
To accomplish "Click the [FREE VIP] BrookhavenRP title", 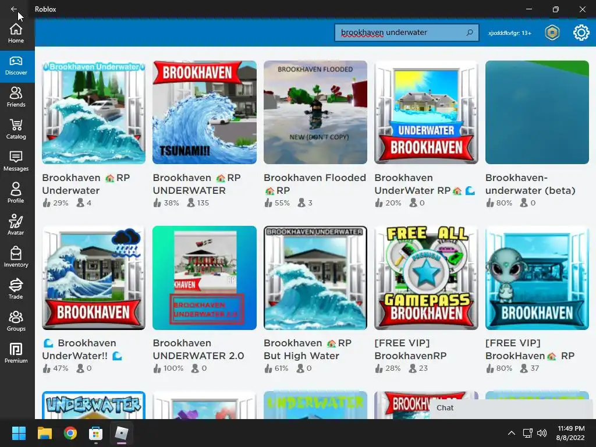I will (x=410, y=349).
